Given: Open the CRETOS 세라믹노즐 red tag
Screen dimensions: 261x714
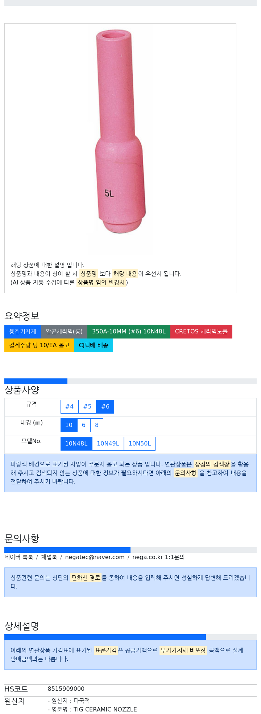Looking at the screenshot, I should pos(201,331).
